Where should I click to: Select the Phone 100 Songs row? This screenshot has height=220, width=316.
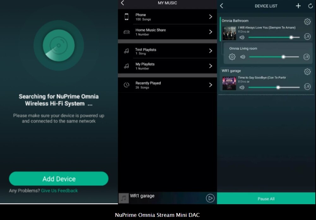tap(167, 17)
